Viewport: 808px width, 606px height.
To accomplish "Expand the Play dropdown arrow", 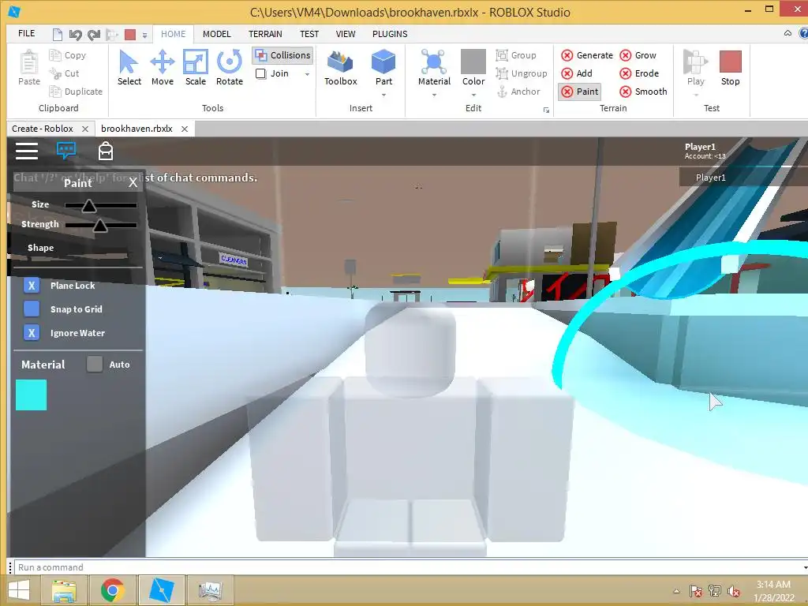I will coord(695,95).
